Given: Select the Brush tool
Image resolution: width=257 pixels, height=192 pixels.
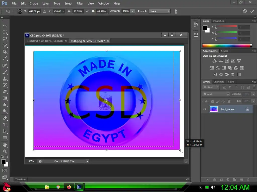Looking at the screenshot, I should tap(5, 72).
